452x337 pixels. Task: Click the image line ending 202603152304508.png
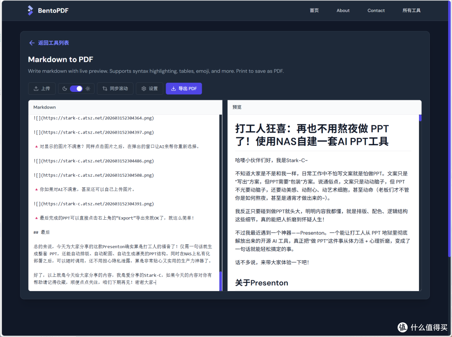(x=94, y=175)
